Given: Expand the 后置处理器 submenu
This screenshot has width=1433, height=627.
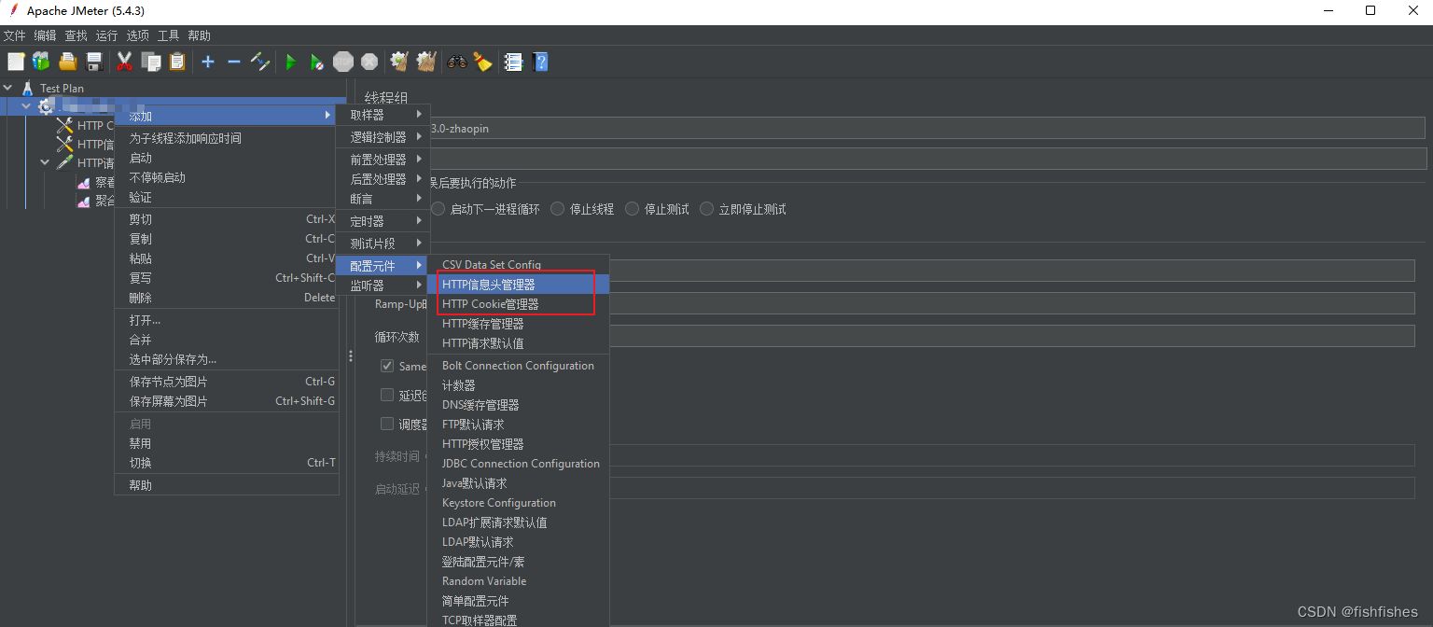Looking at the screenshot, I should pos(383,179).
